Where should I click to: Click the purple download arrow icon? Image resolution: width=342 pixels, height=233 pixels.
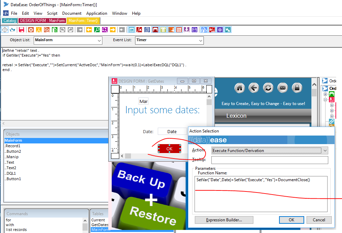point(187,30)
